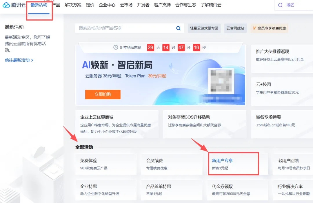Click the Tencent Cloud logo
The height and width of the screenshot is (203, 313).
(x=14, y=5)
